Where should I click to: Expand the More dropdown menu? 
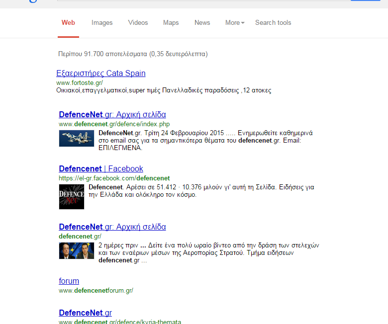(x=235, y=23)
